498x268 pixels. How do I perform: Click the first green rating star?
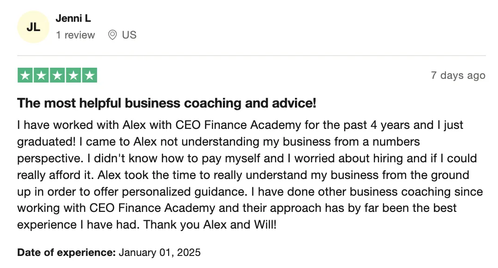[x=25, y=76]
